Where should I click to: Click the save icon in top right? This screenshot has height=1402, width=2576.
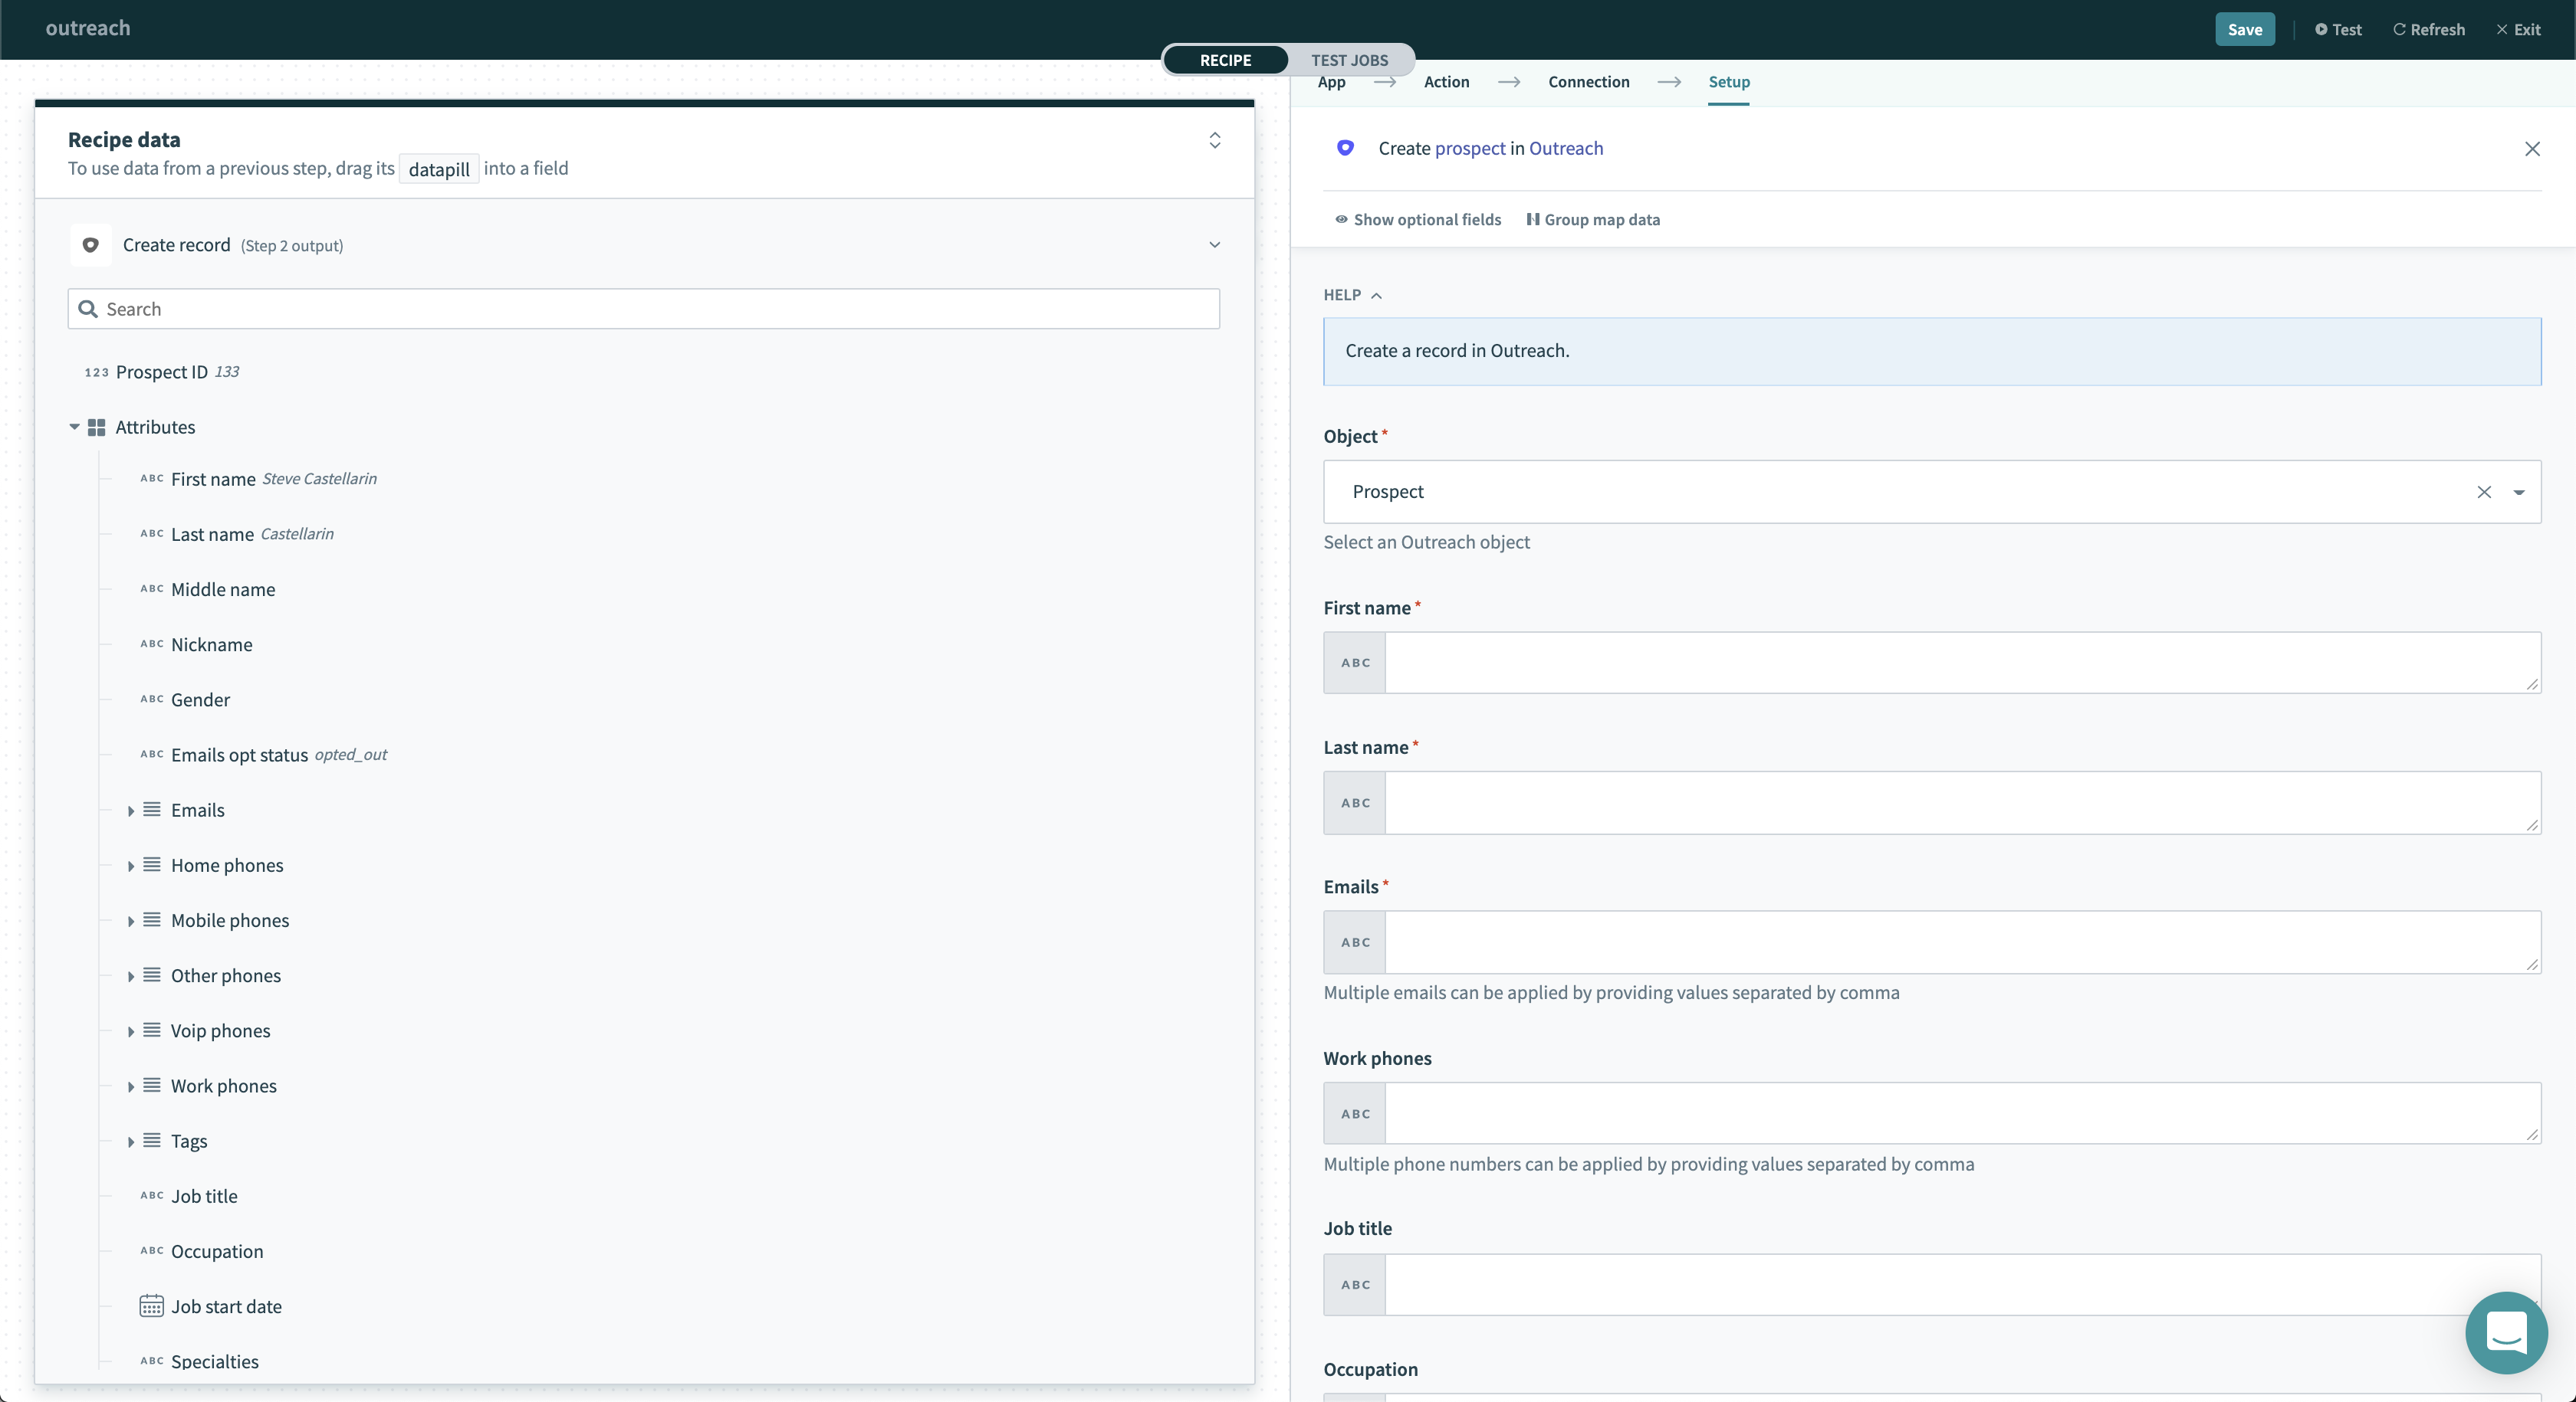(x=2242, y=28)
